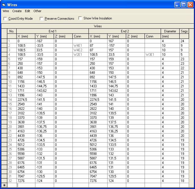
Task: Click End 1 Y cell of wire 32
Action: tap(44, 181)
